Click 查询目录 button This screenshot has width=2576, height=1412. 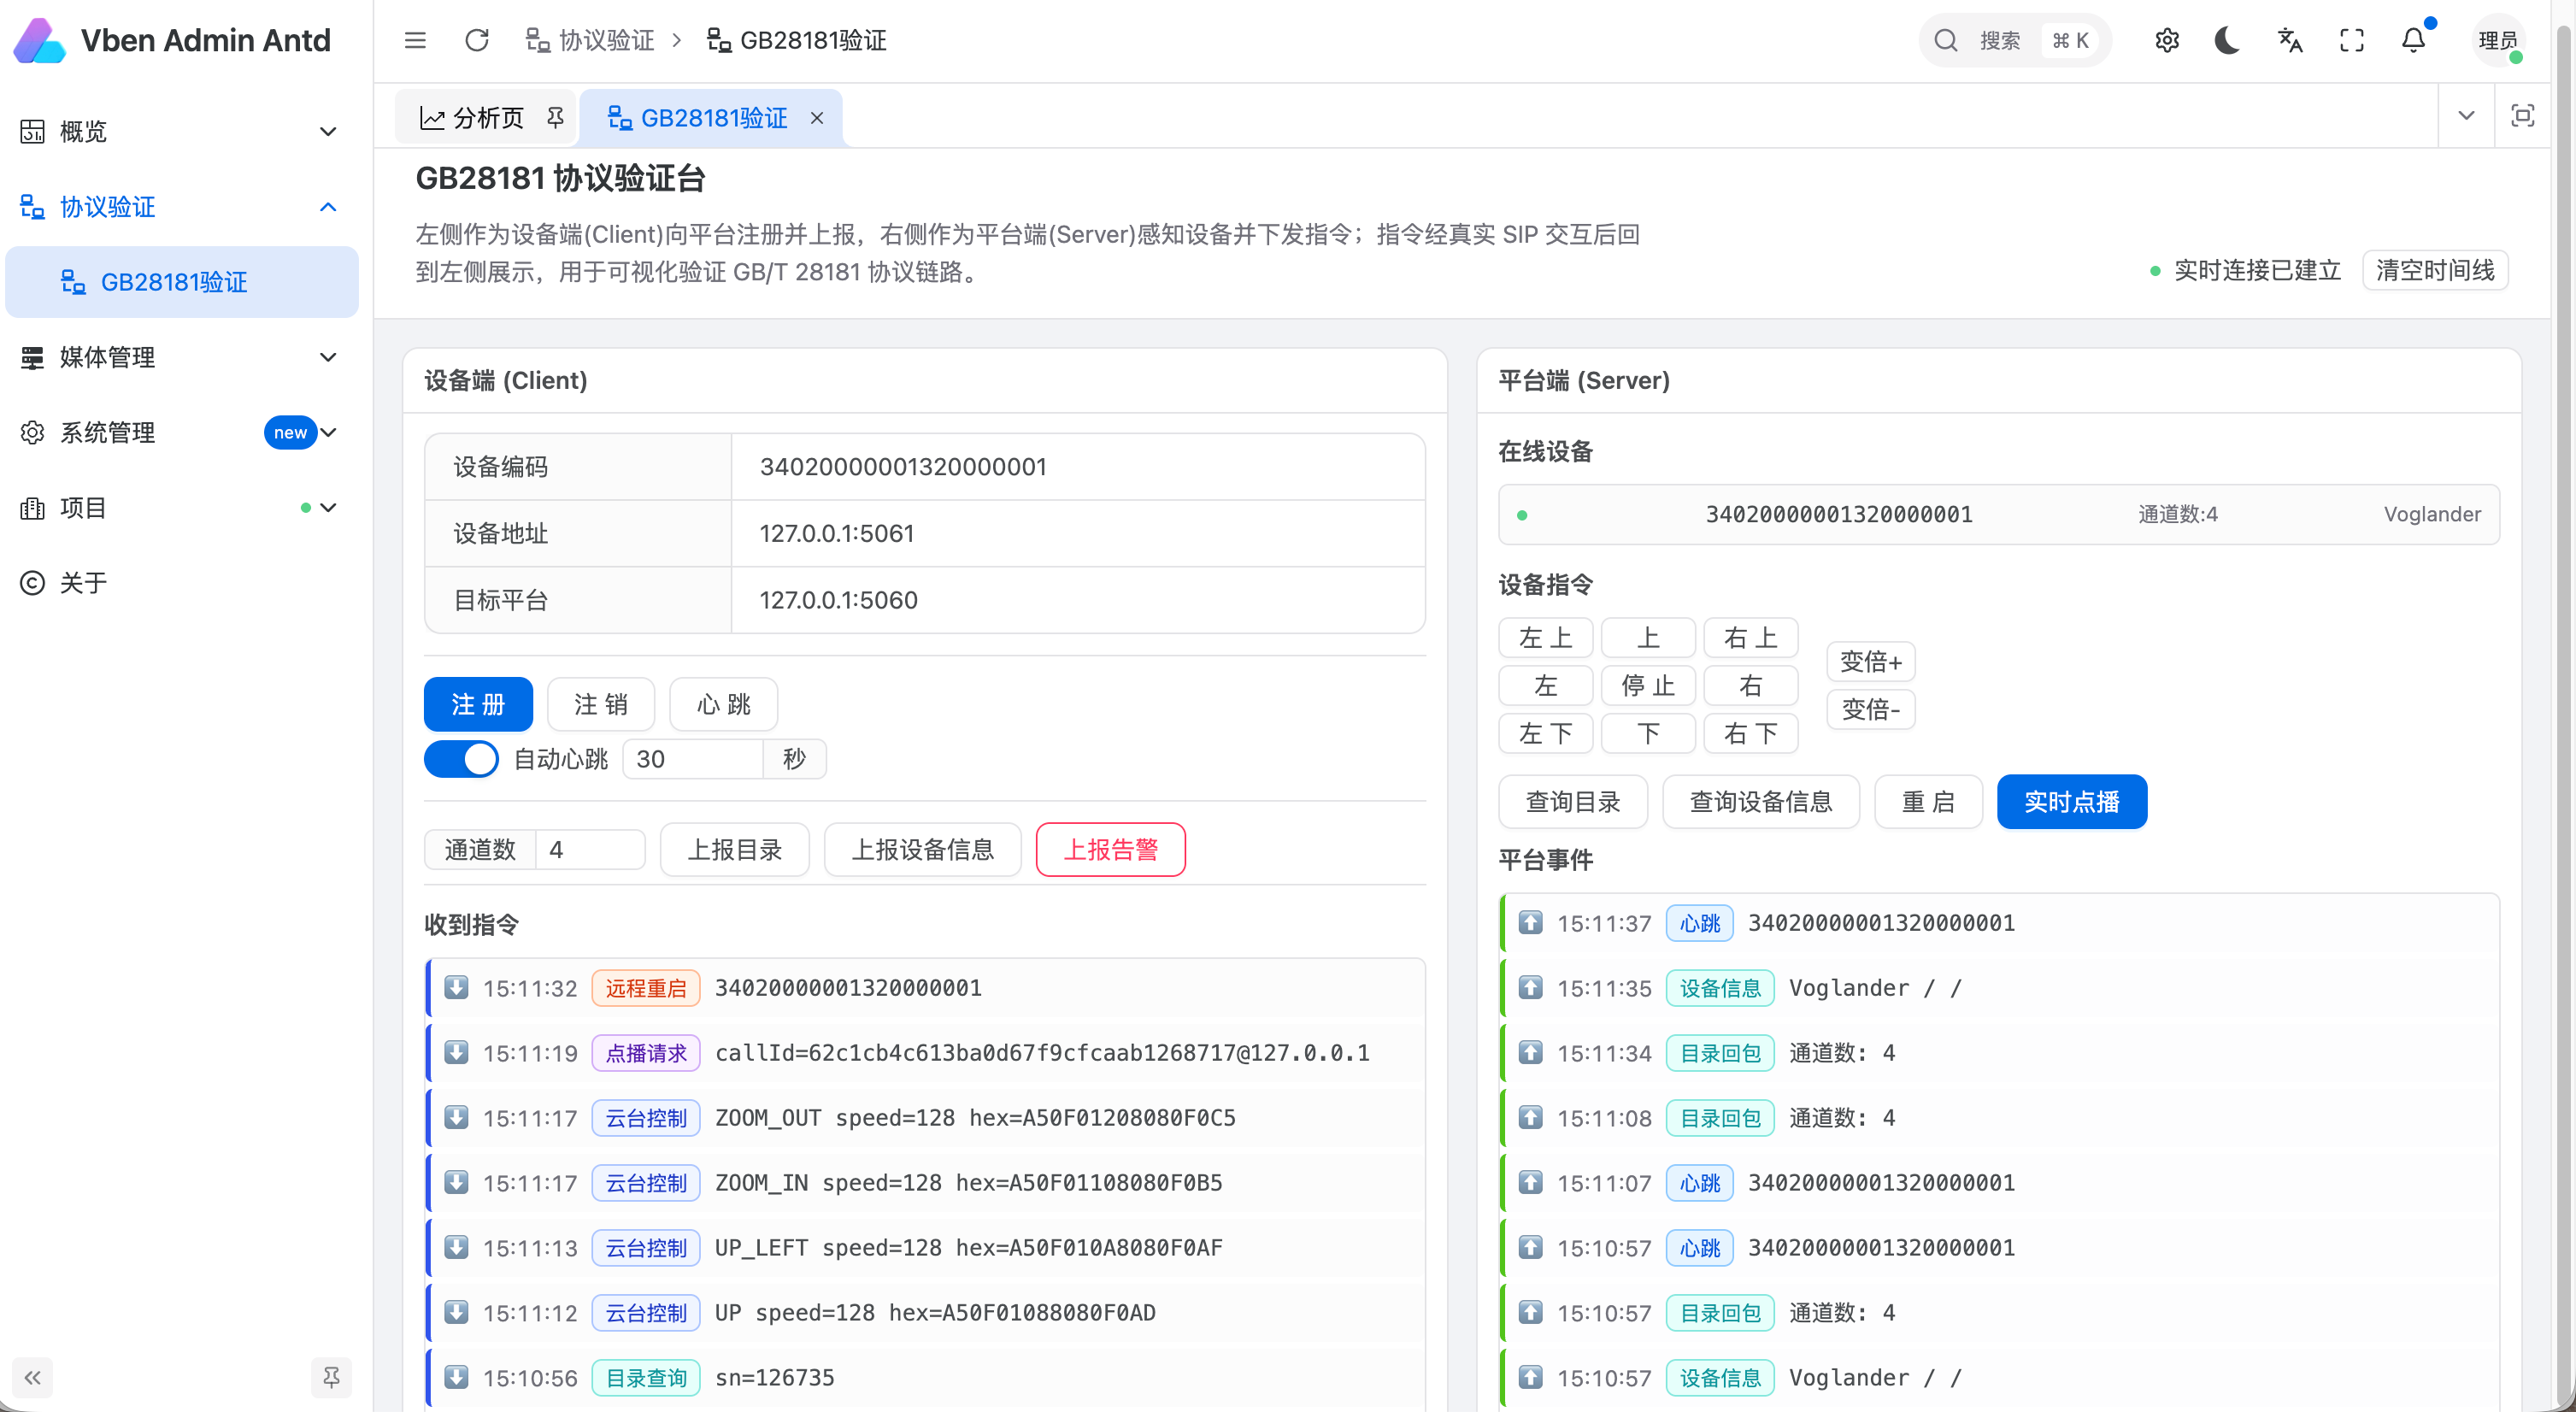point(1573,802)
